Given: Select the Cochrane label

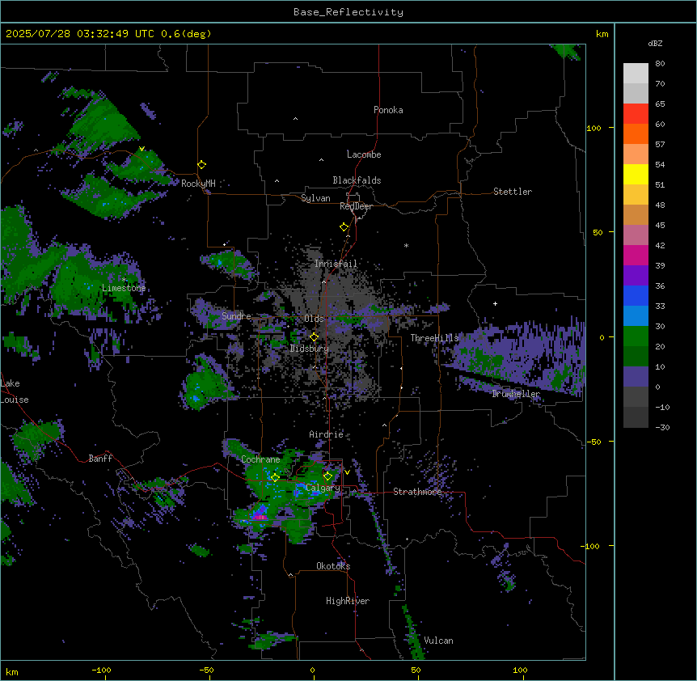Looking at the screenshot, I should coord(260,459).
